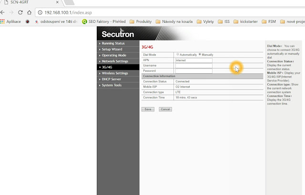The width and height of the screenshot is (305, 195).
Task: Open the red dot bookmark icon
Action: pyautogui.click(x=28, y=21)
